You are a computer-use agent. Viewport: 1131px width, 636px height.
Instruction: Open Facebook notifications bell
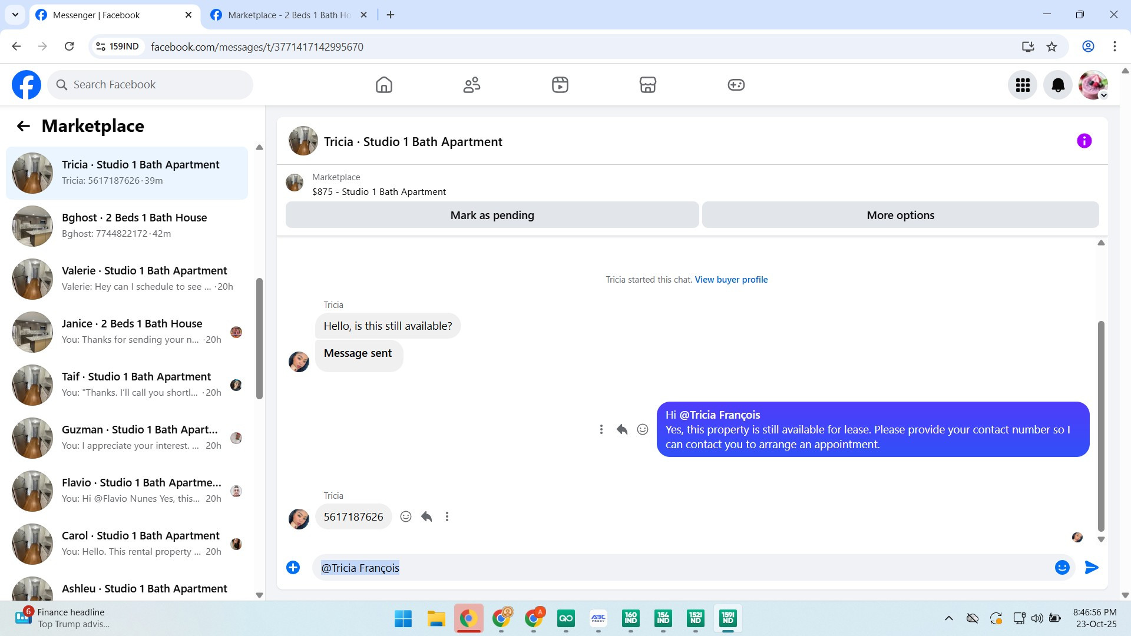click(1057, 85)
